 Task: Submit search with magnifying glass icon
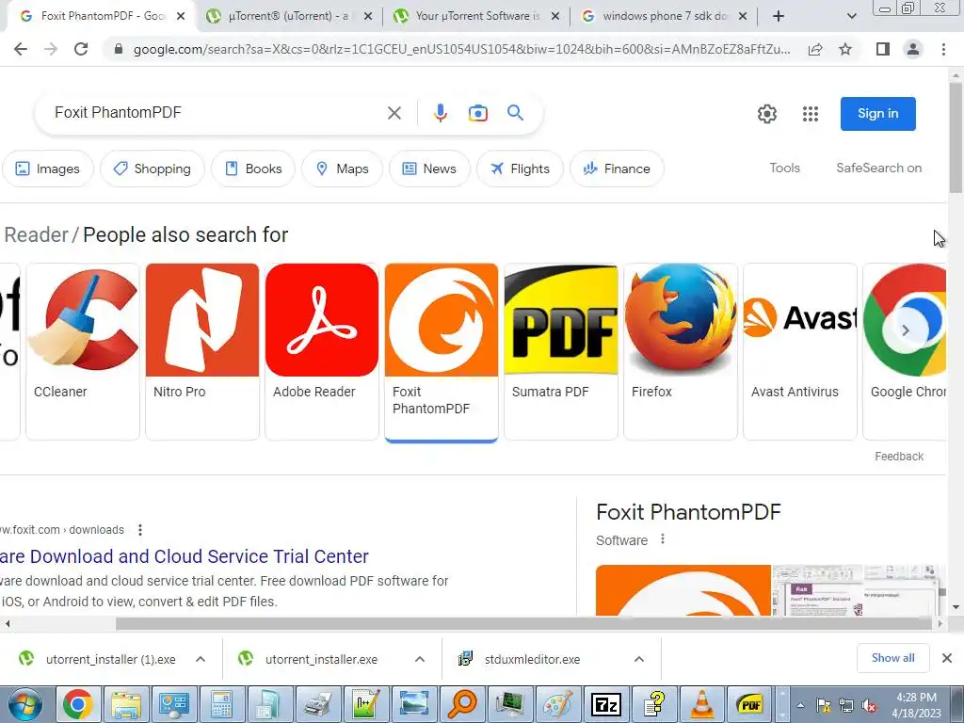515,113
